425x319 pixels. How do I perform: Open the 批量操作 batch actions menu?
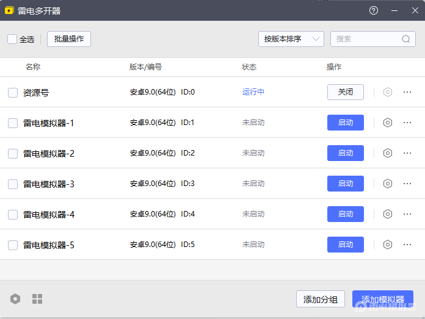coord(69,39)
